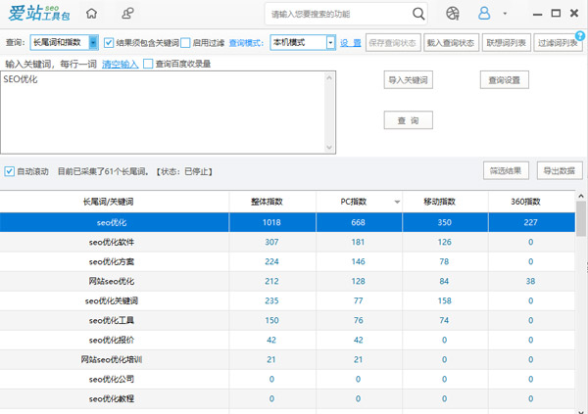Go to the home icon
Image resolution: width=588 pixels, height=414 pixels.
[x=91, y=14]
